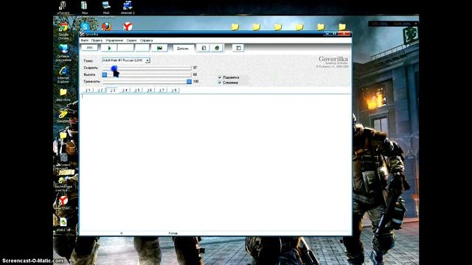Click the Высота pitch slider thumb
The height and width of the screenshot is (265, 472).
[105, 74]
